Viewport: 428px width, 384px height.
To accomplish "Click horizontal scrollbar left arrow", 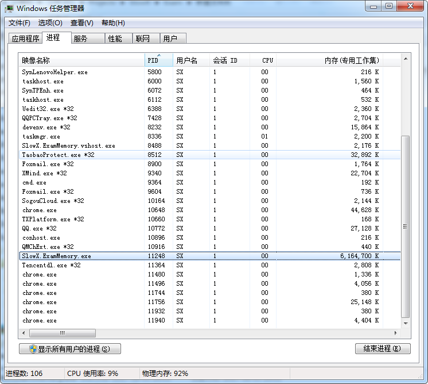I will click(24, 333).
